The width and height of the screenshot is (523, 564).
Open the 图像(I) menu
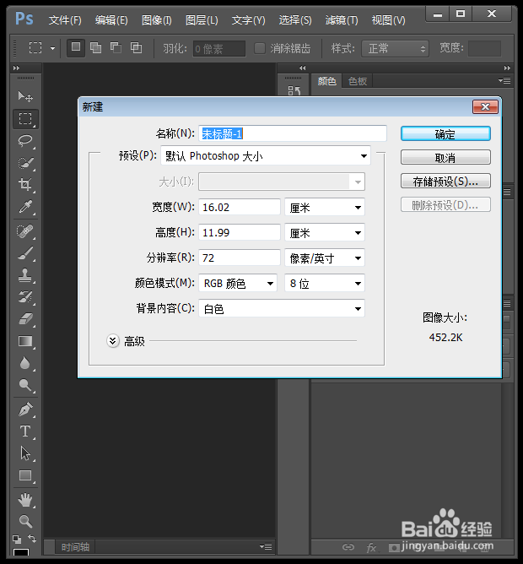(x=157, y=20)
